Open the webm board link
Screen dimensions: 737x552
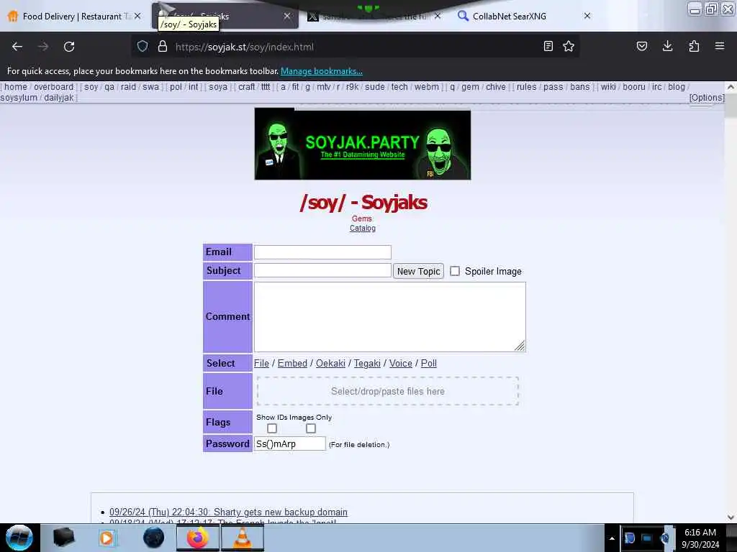coord(427,87)
